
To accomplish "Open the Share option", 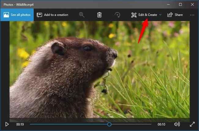I will coord(175,15).
